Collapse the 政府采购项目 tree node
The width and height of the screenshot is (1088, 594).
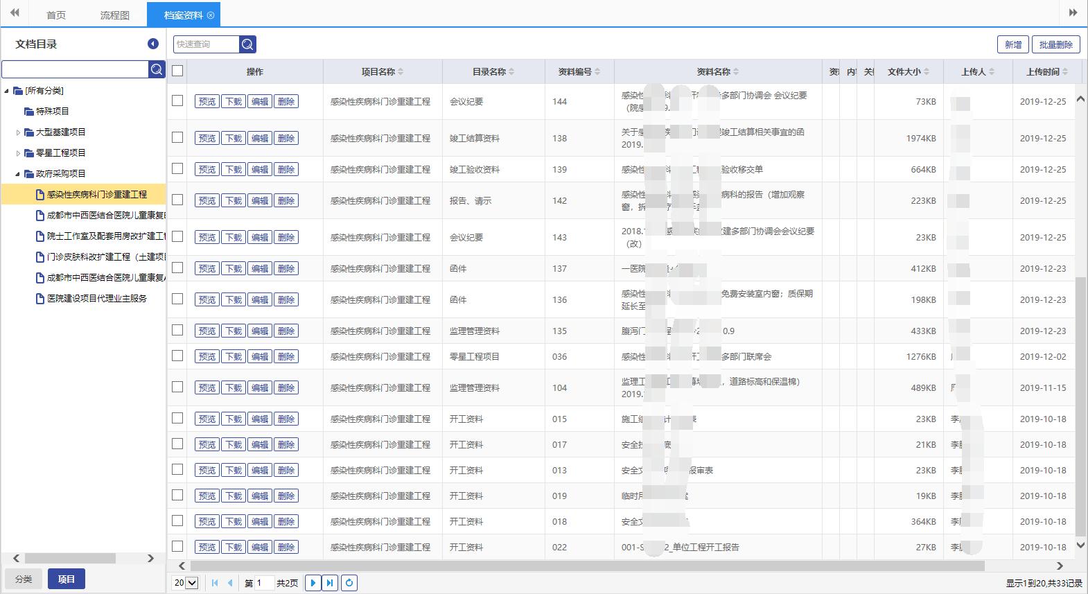tap(18, 174)
